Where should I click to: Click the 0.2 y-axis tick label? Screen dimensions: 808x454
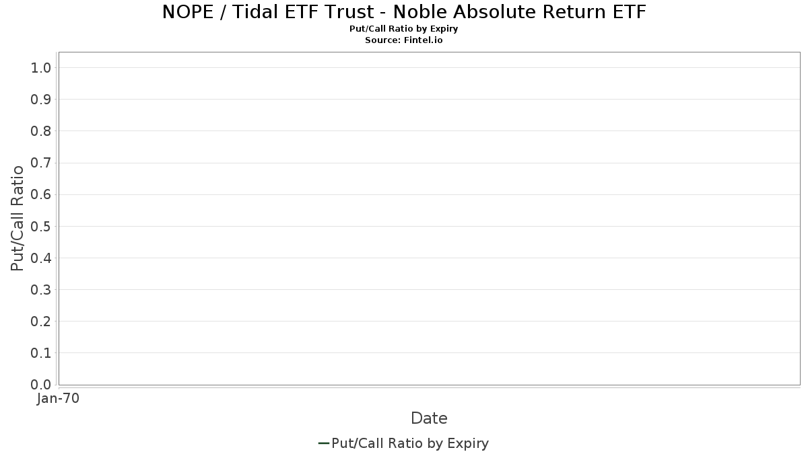point(41,321)
